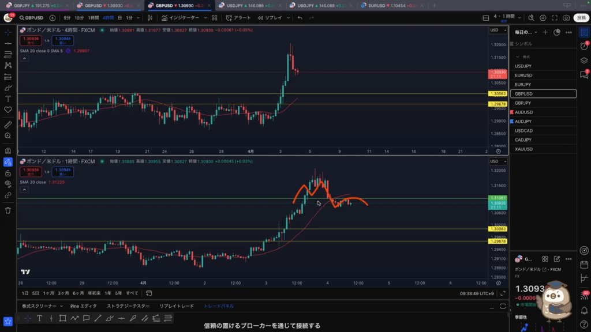Open the Pine エディタ tab
The height and width of the screenshot is (332, 591).
[84, 306]
